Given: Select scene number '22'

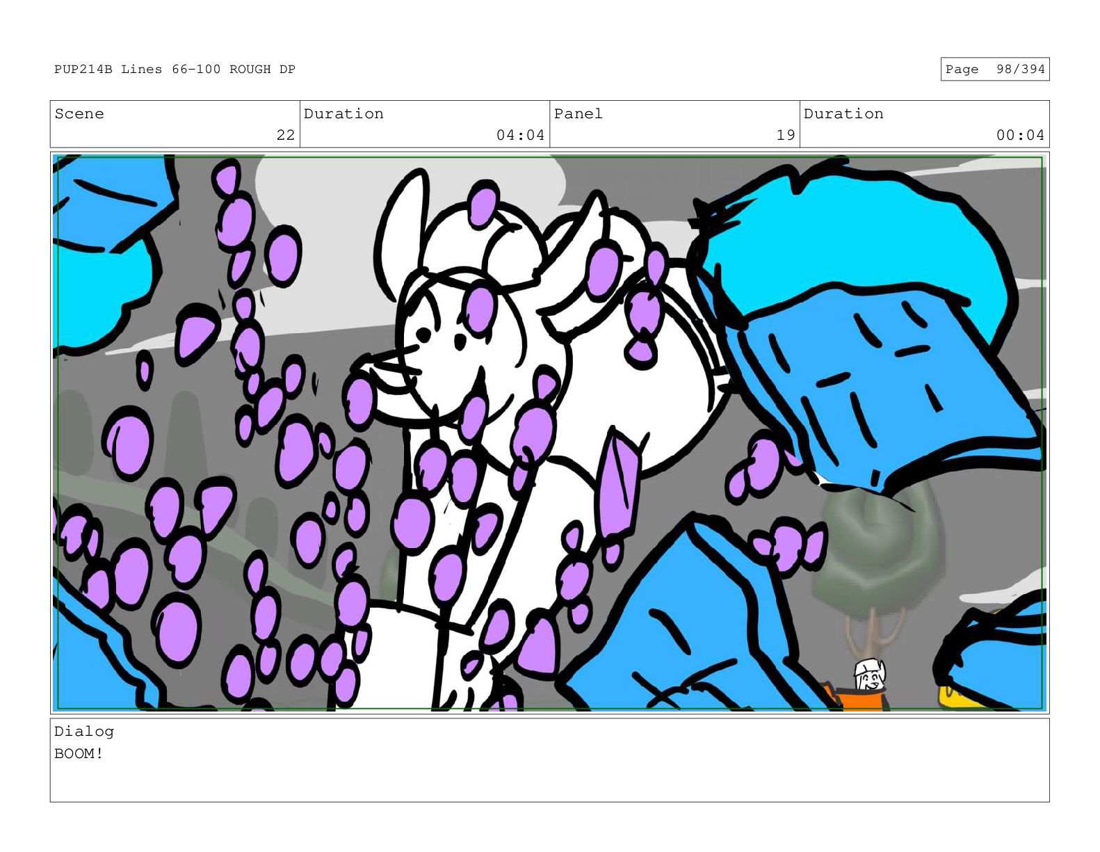Looking at the screenshot, I should tap(286, 135).
